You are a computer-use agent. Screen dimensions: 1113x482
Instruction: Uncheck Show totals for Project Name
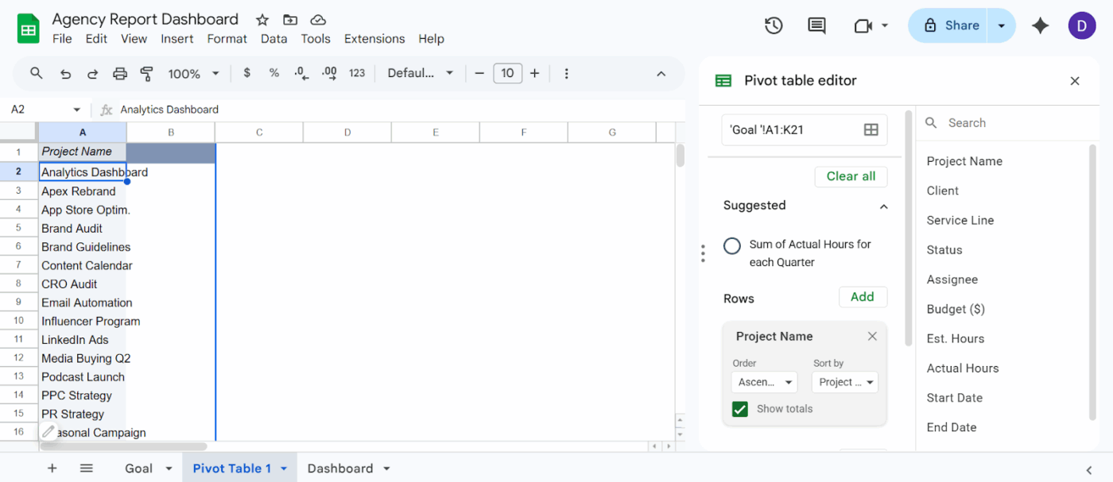point(739,409)
